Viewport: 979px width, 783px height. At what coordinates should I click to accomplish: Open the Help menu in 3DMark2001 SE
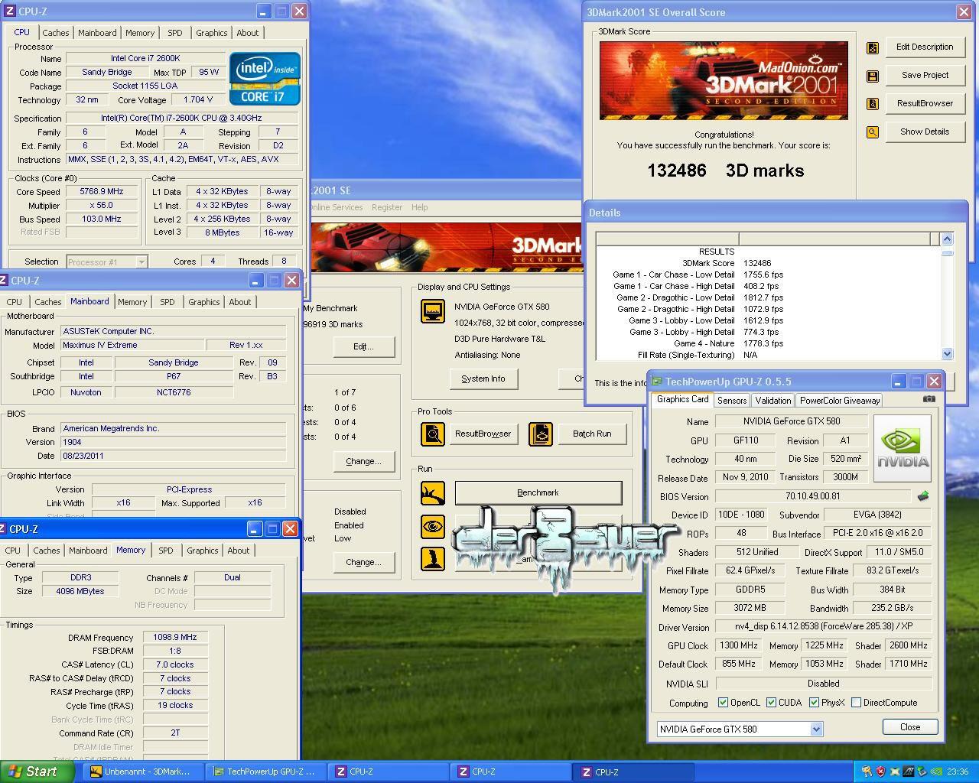419,207
